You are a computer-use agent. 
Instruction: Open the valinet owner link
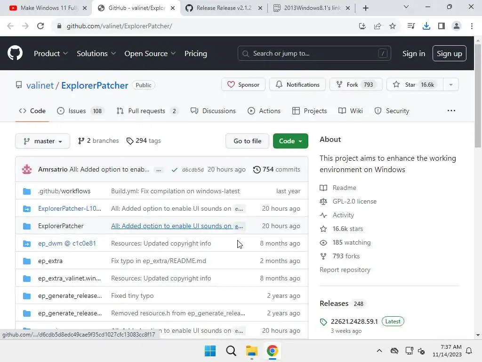(x=40, y=85)
